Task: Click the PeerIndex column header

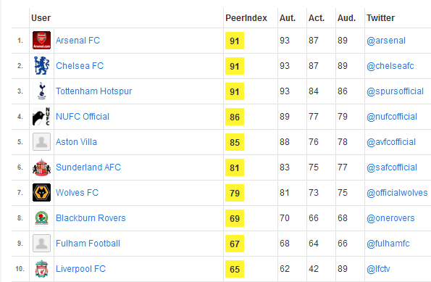Action: click(x=246, y=18)
